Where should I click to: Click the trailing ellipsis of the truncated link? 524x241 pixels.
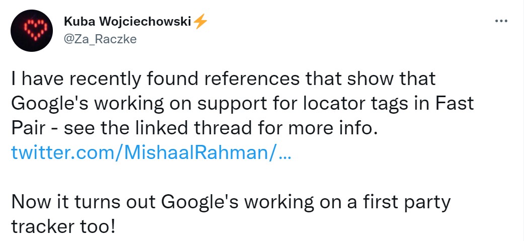point(284,153)
